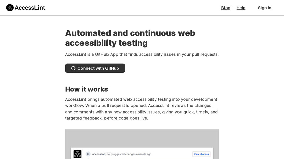Click the AccessLint brand name in header
The width and height of the screenshot is (284, 159).
(x=30, y=8)
